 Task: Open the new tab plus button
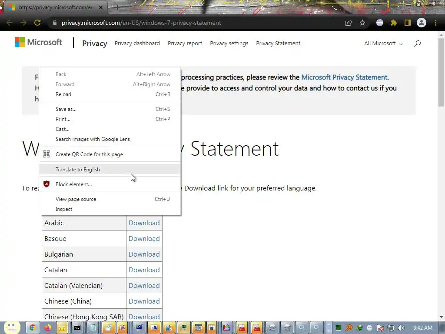117,7
